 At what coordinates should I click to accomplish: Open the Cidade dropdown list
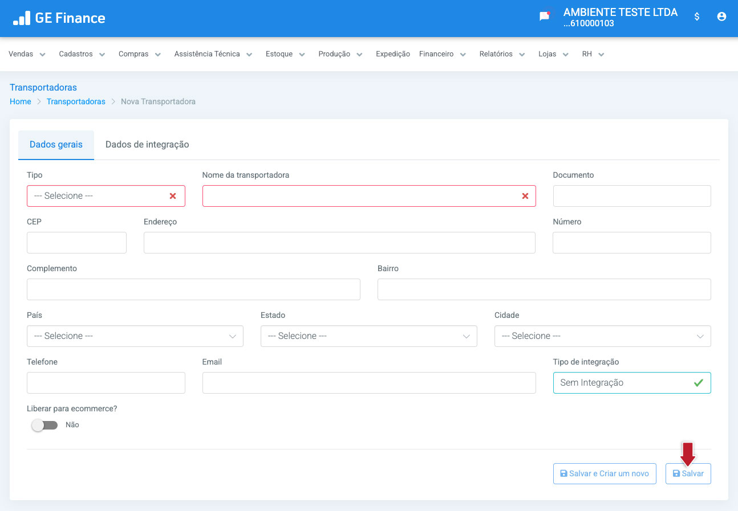click(x=602, y=336)
